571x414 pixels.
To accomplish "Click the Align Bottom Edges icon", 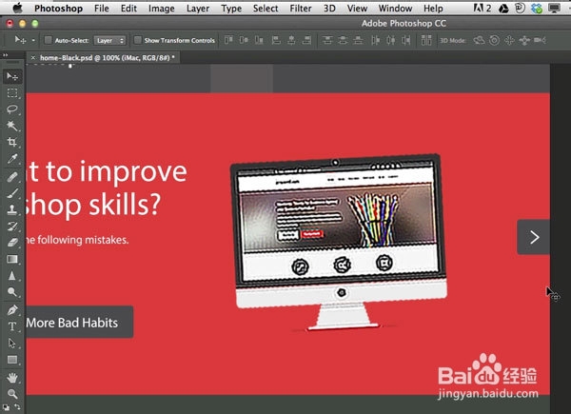I will (x=259, y=40).
